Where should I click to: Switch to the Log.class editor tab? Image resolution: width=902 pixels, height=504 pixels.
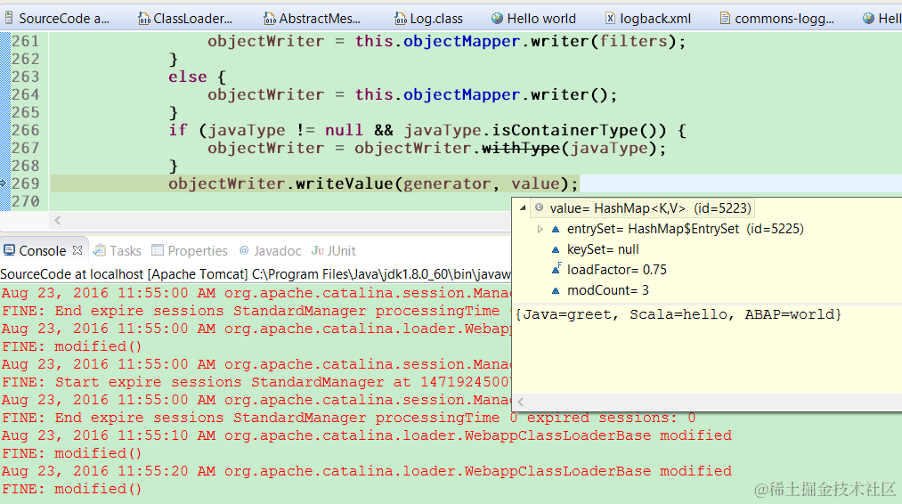click(x=428, y=19)
